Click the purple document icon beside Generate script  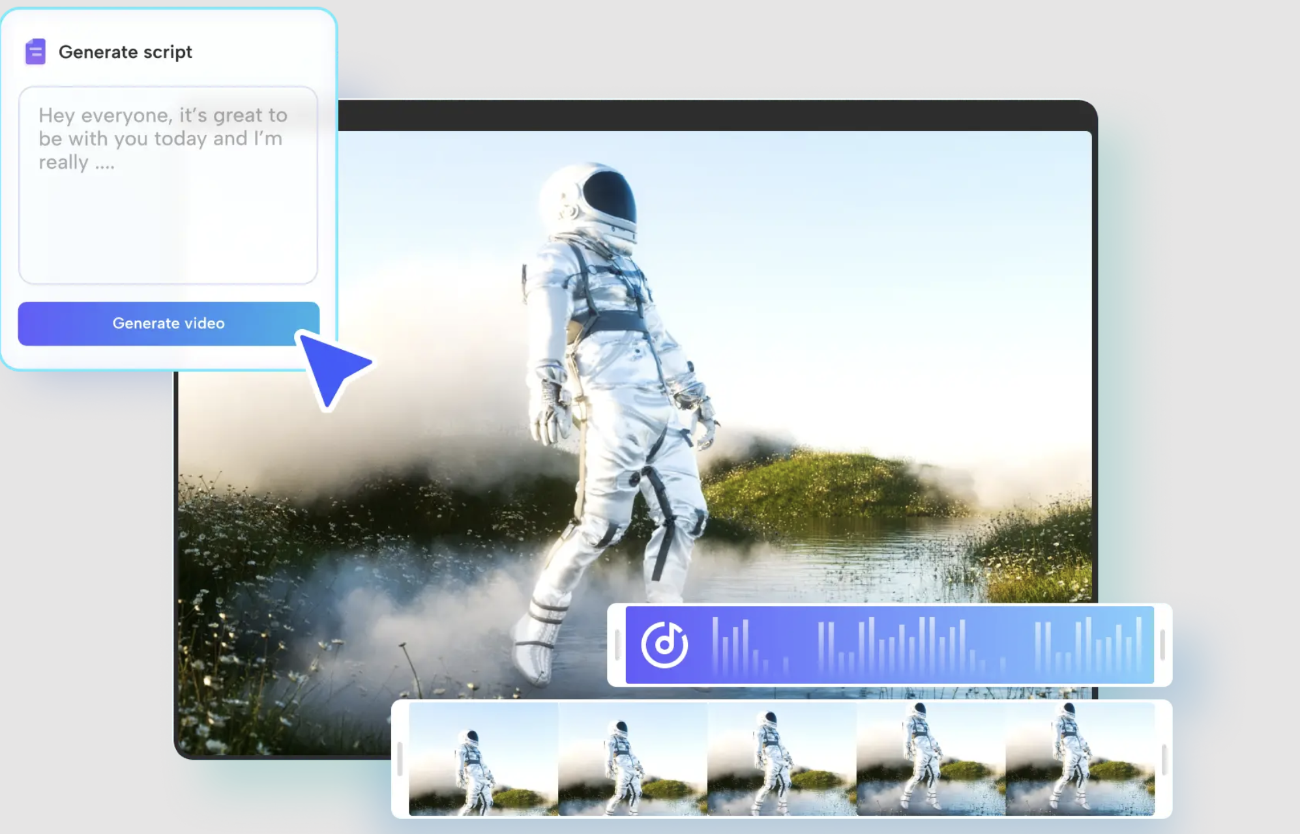pos(35,51)
